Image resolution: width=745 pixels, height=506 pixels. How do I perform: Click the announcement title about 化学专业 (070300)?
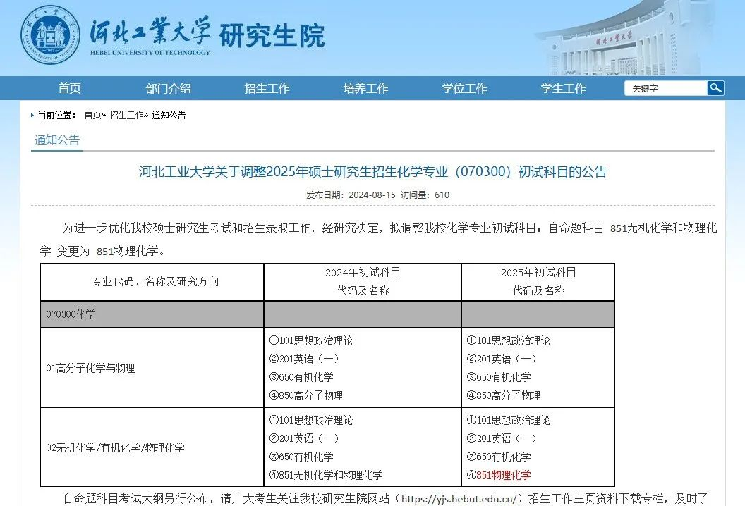[373, 171]
